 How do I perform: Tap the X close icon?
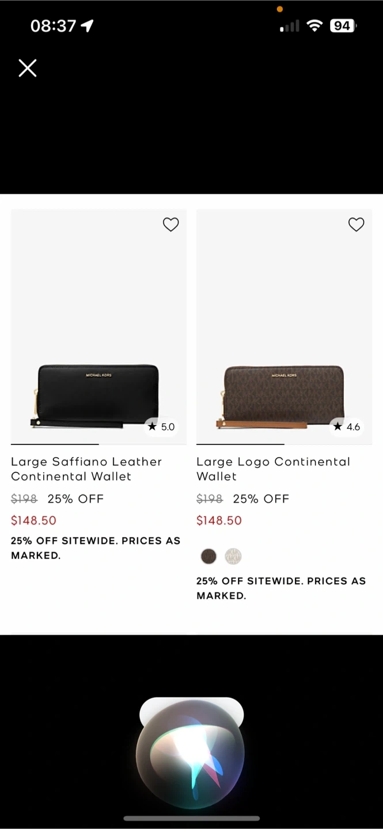(x=27, y=68)
